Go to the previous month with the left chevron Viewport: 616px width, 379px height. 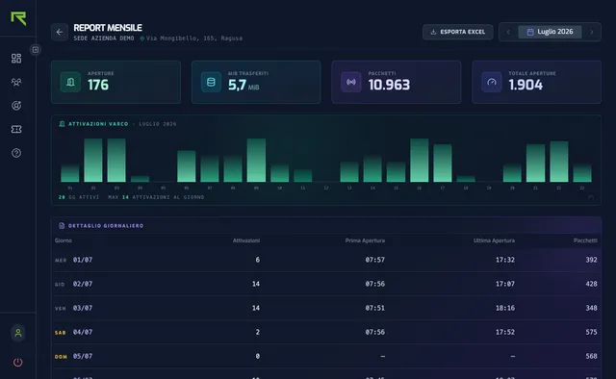coord(508,32)
